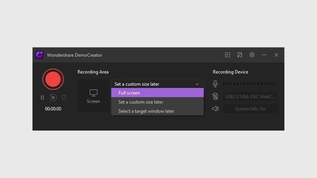Click the resize window icon in title bar
This screenshot has width=317, height=178.
pos(240,55)
